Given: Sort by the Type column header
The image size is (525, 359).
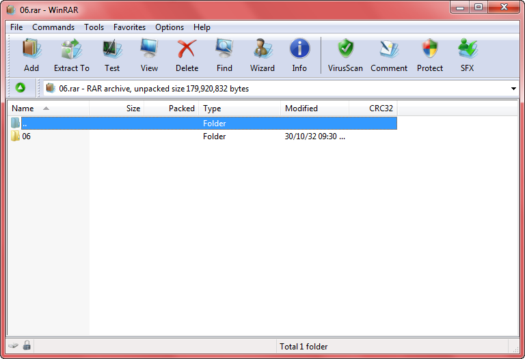Looking at the screenshot, I should tap(240, 109).
